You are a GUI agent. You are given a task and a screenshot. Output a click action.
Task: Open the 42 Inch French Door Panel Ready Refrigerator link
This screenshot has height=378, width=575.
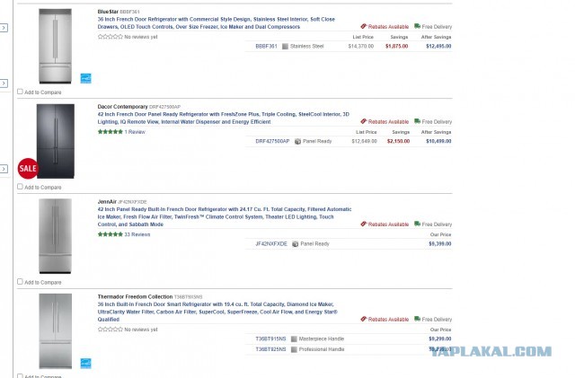coord(224,118)
